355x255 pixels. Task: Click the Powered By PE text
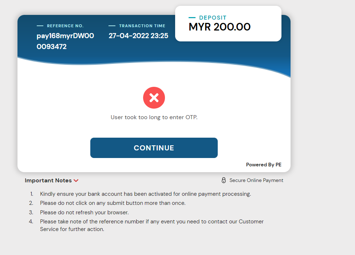(x=264, y=165)
